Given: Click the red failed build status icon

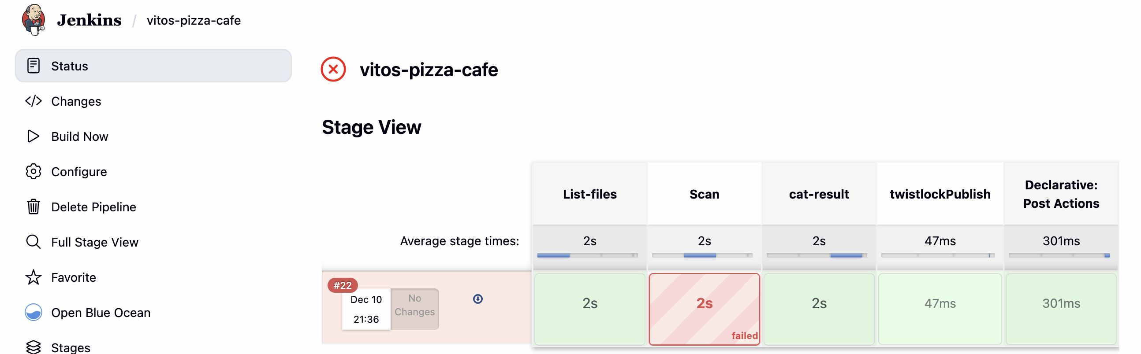Looking at the screenshot, I should [333, 70].
